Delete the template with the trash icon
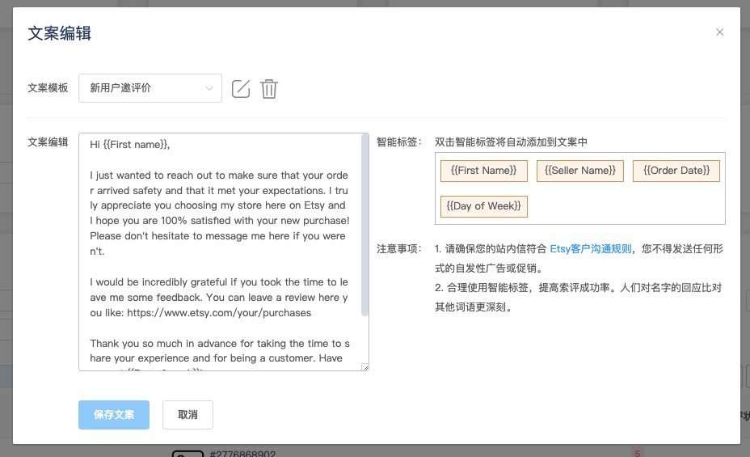 [269, 89]
